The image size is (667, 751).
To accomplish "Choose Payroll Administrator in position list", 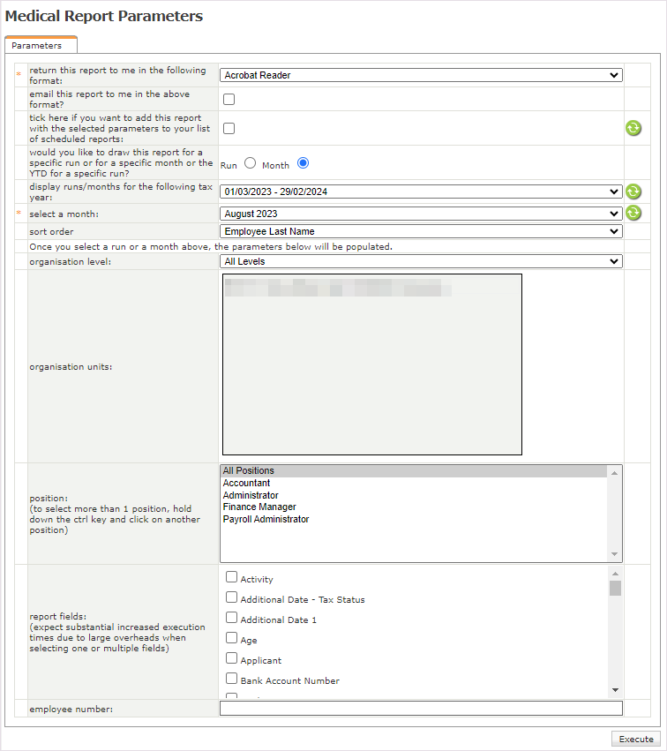I will 266,520.
